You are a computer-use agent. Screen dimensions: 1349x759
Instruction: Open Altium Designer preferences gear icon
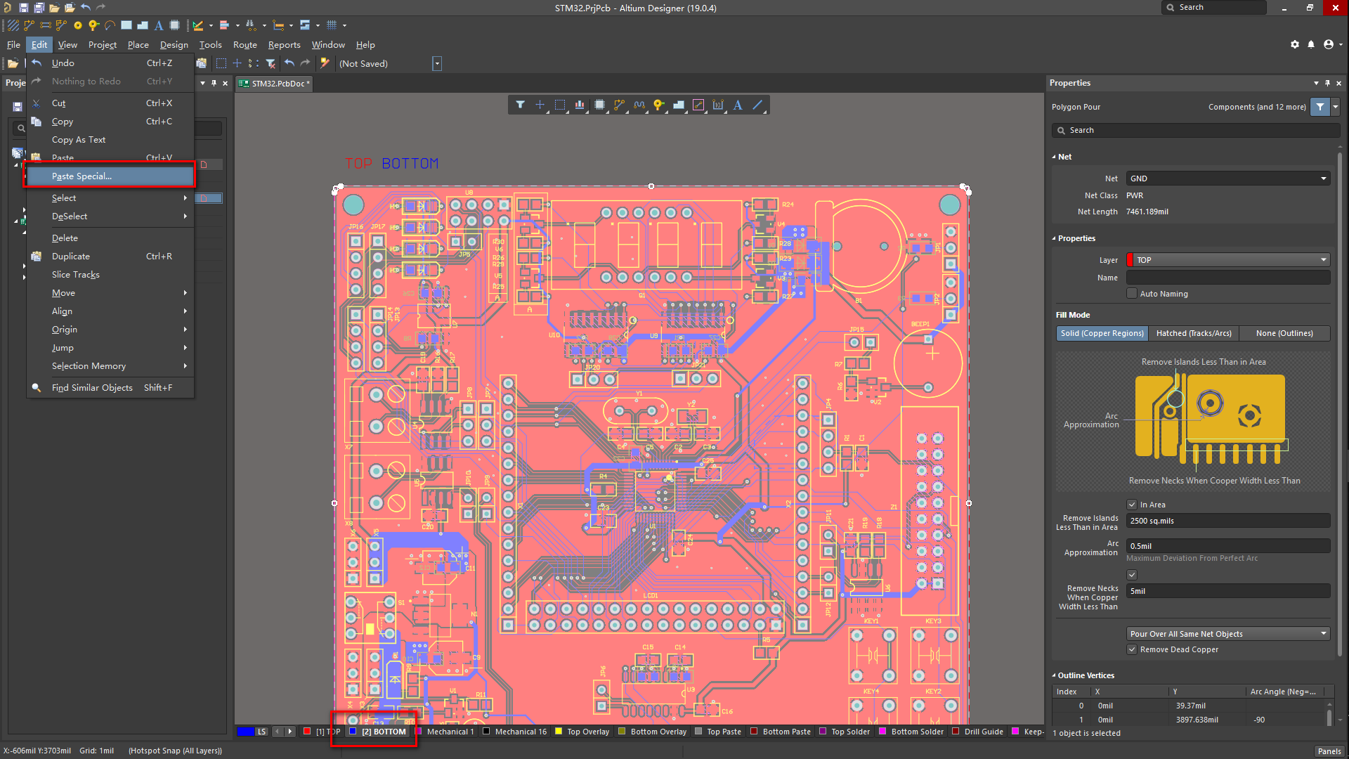coord(1295,44)
